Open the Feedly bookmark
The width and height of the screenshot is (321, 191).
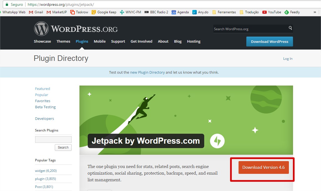tap(292, 12)
